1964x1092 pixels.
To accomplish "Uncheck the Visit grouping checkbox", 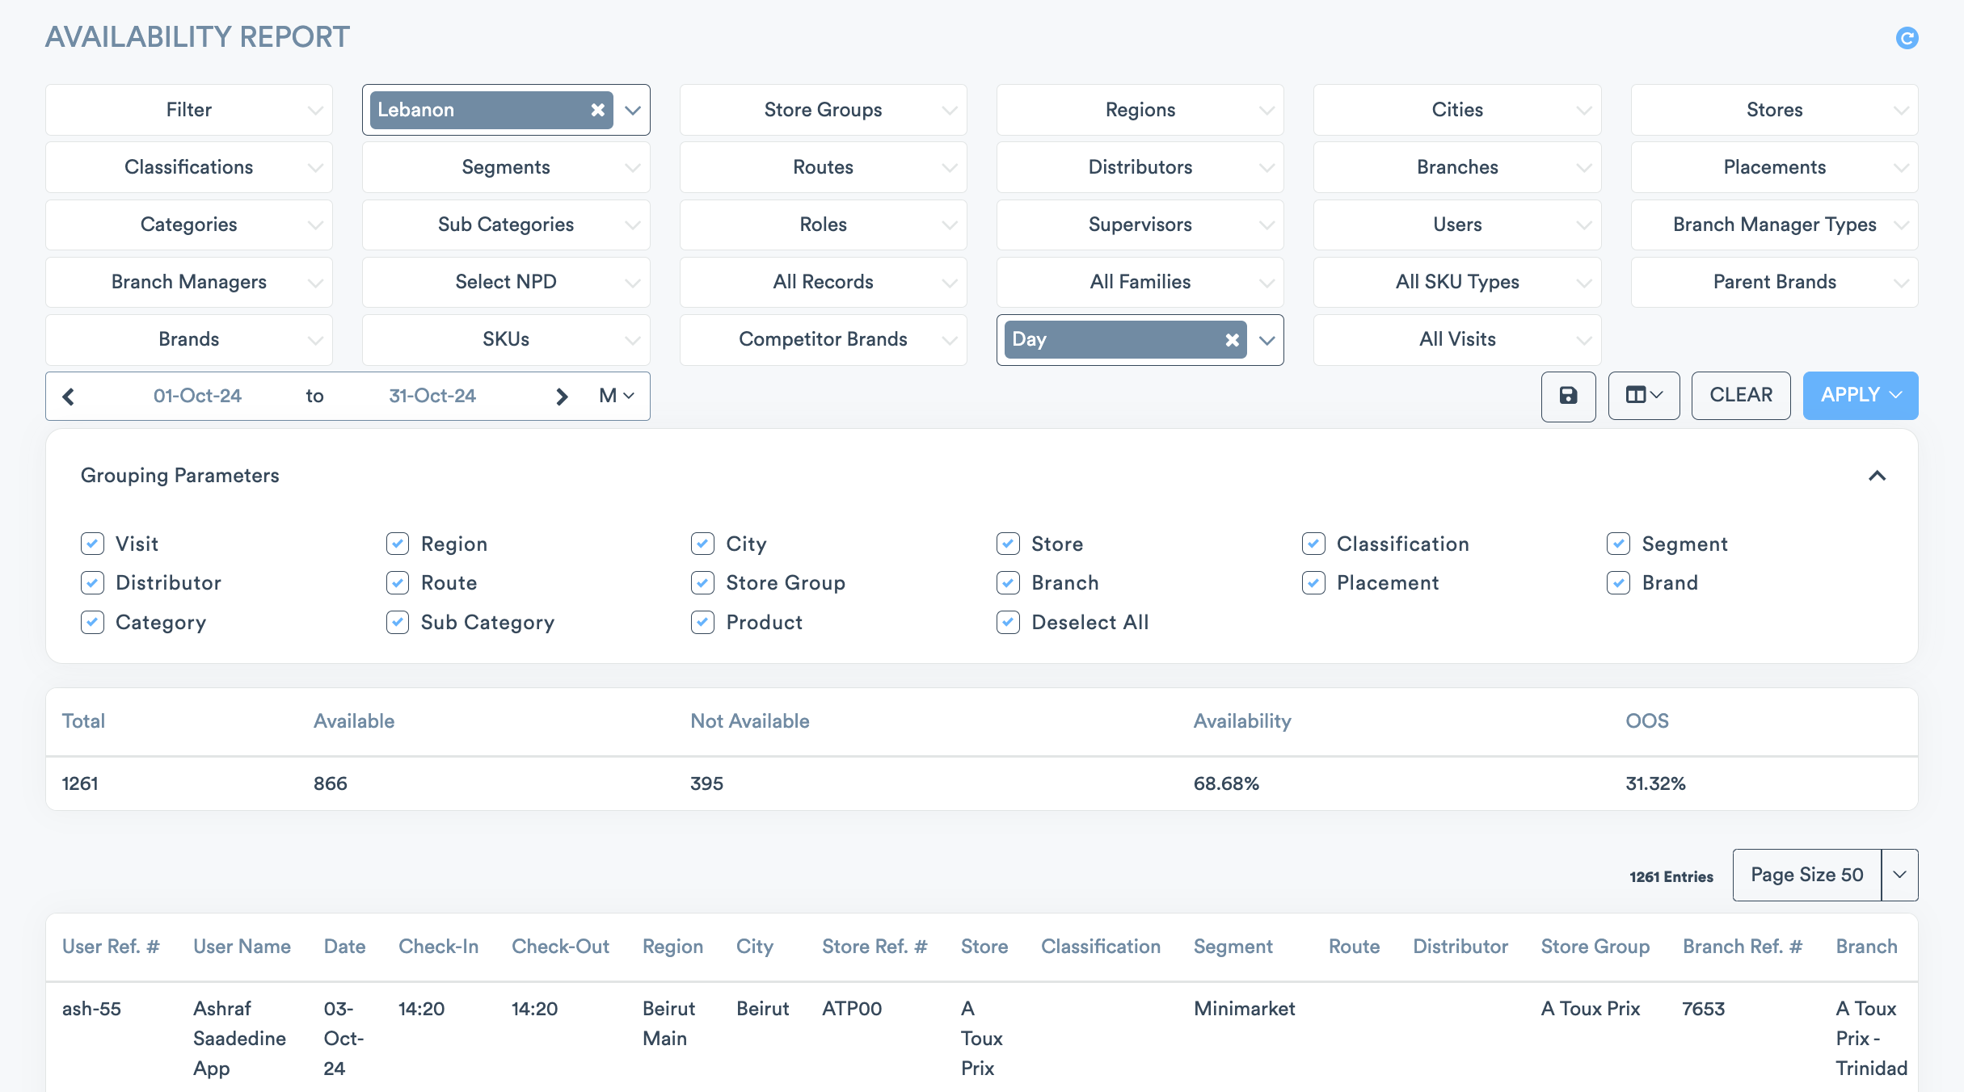I will (x=92, y=544).
